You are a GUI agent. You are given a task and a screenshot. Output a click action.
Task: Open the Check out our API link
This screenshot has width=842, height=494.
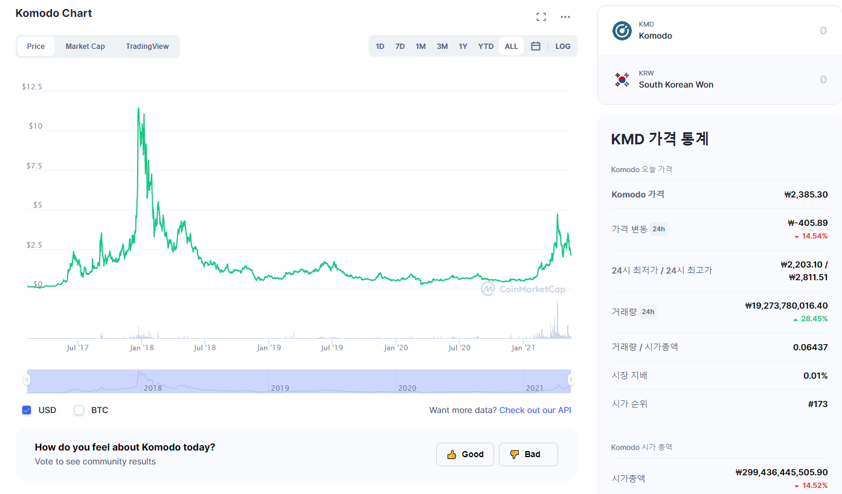coord(535,410)
